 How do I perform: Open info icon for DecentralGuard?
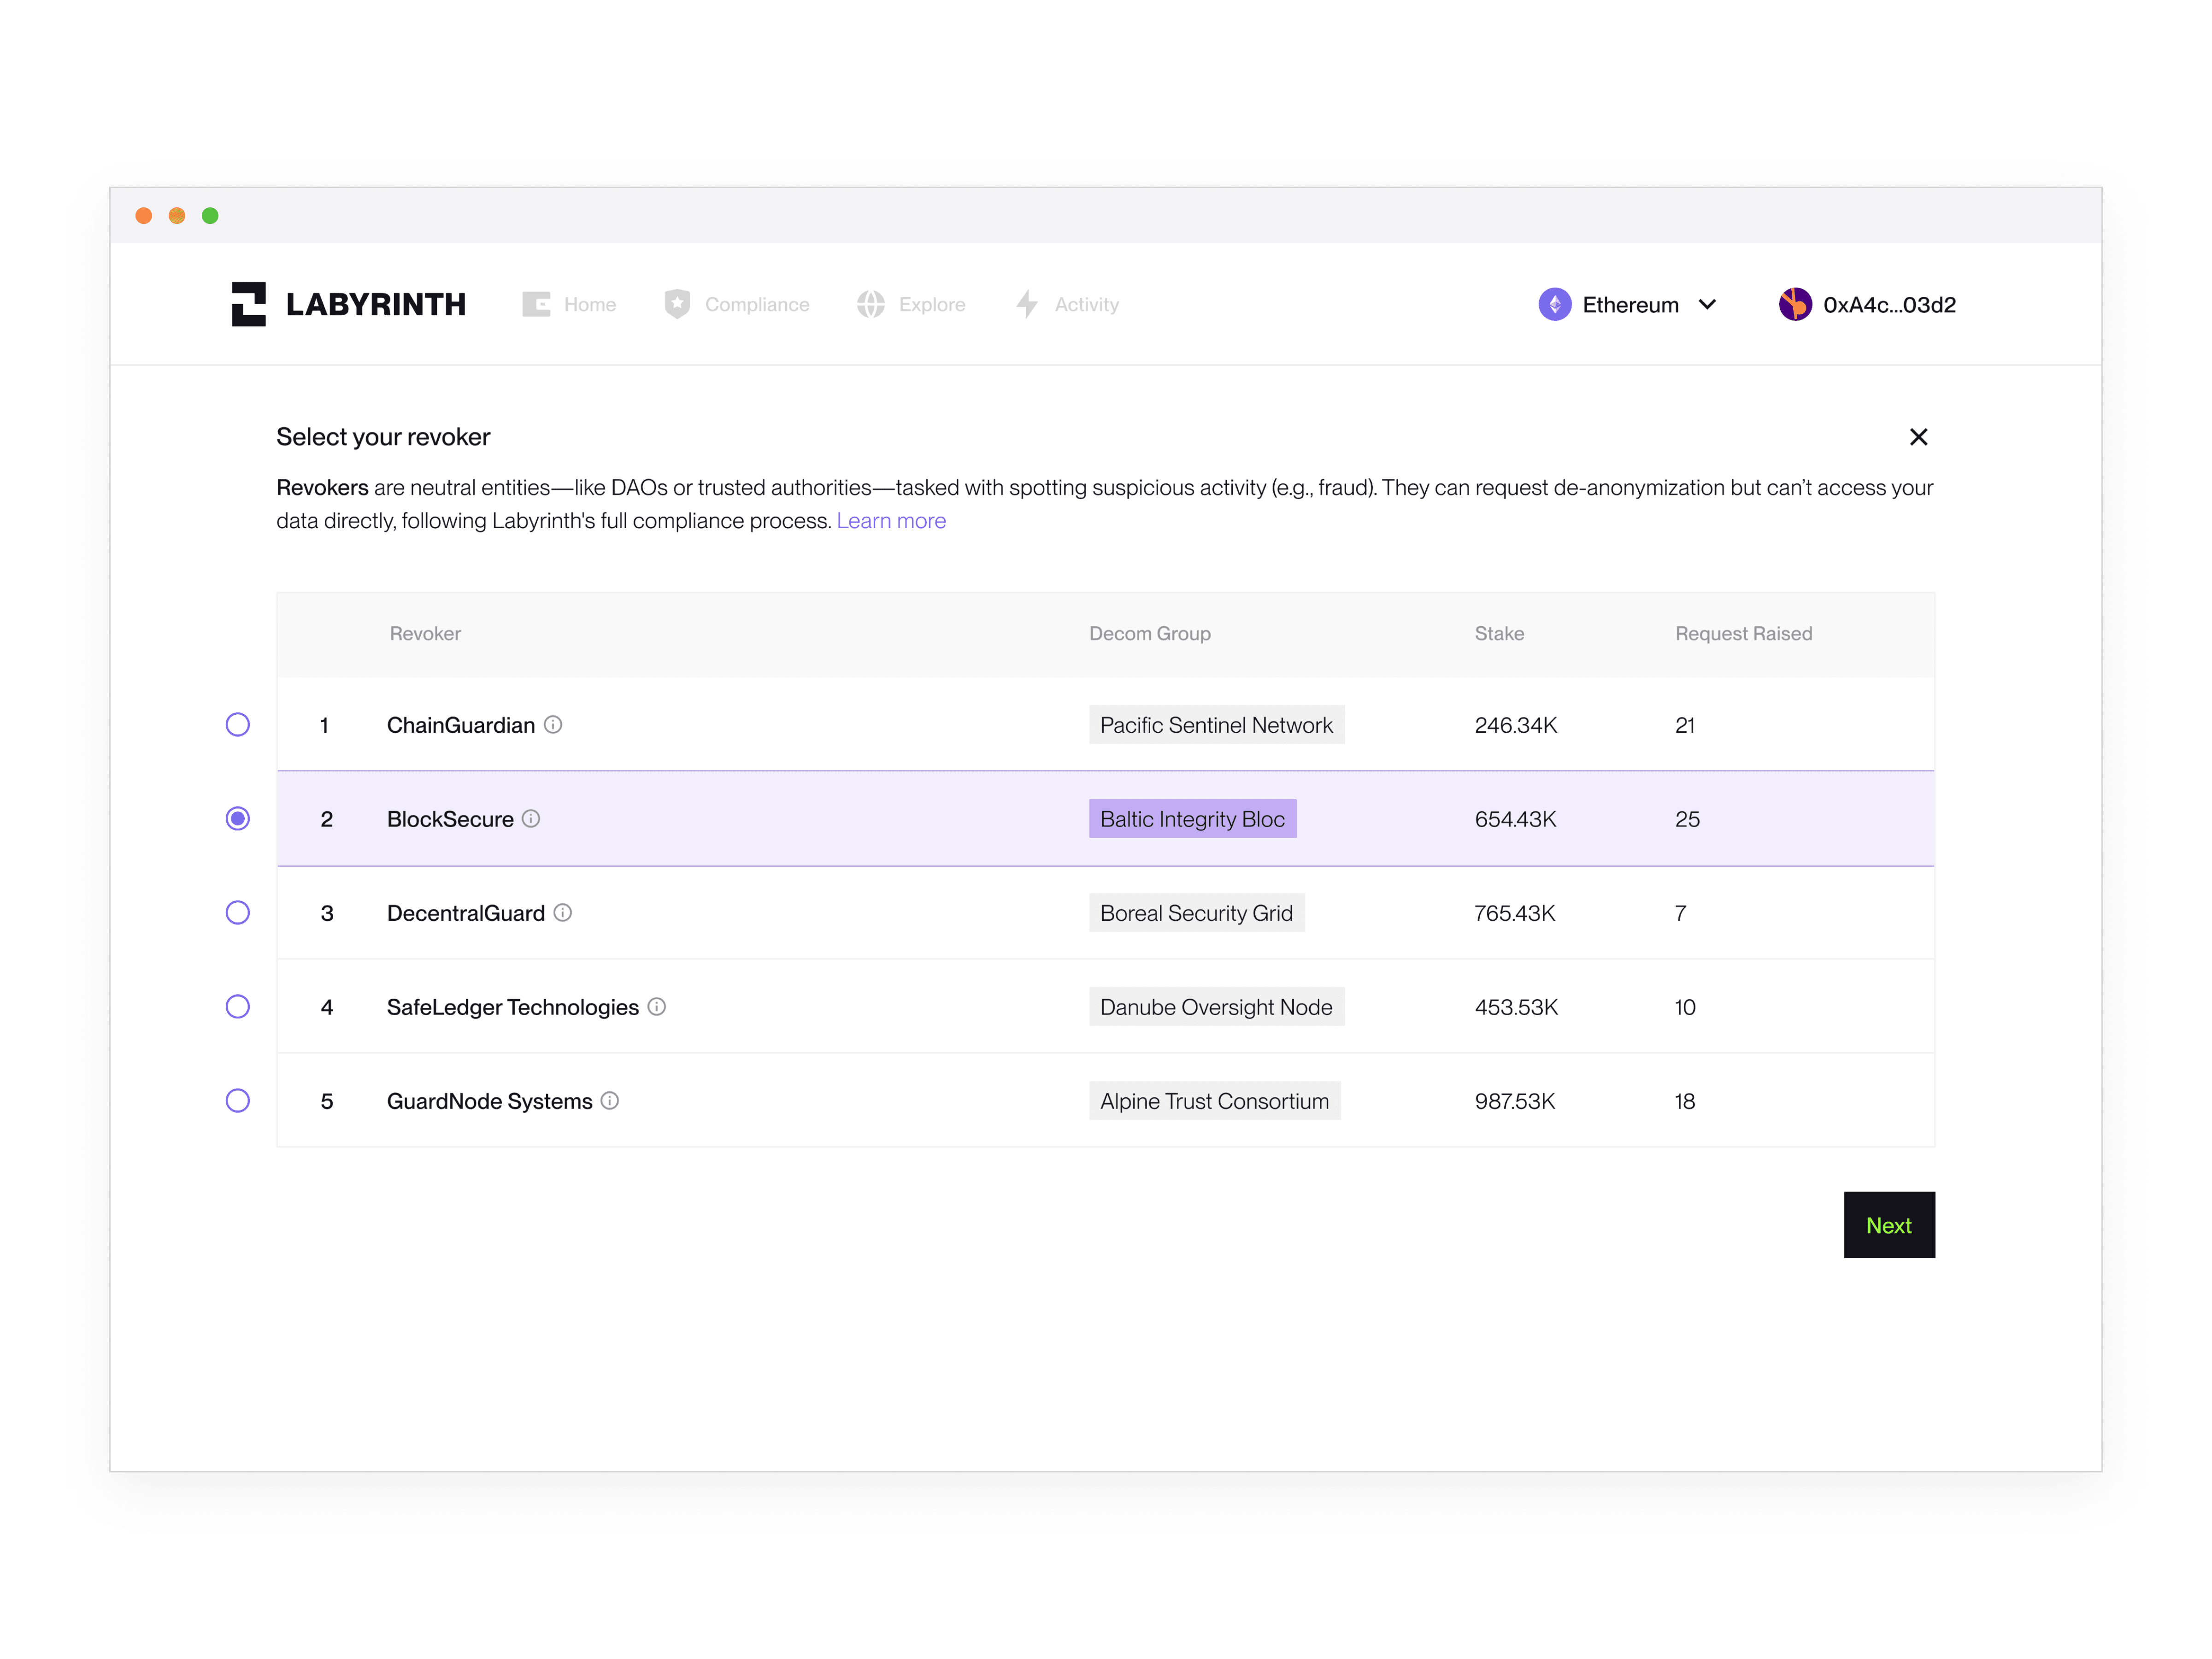(x=563, y=912)
